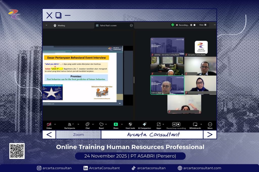Pause recording from the bottom toolbar
The width and height of the screenshot is (259, 172).
pyautogui.click(x=174, y=124)
